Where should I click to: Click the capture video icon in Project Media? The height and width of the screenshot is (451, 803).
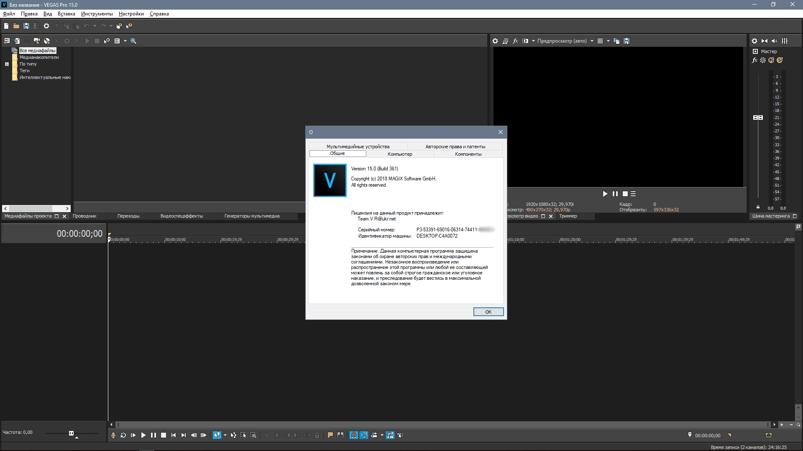pos(37,41)
